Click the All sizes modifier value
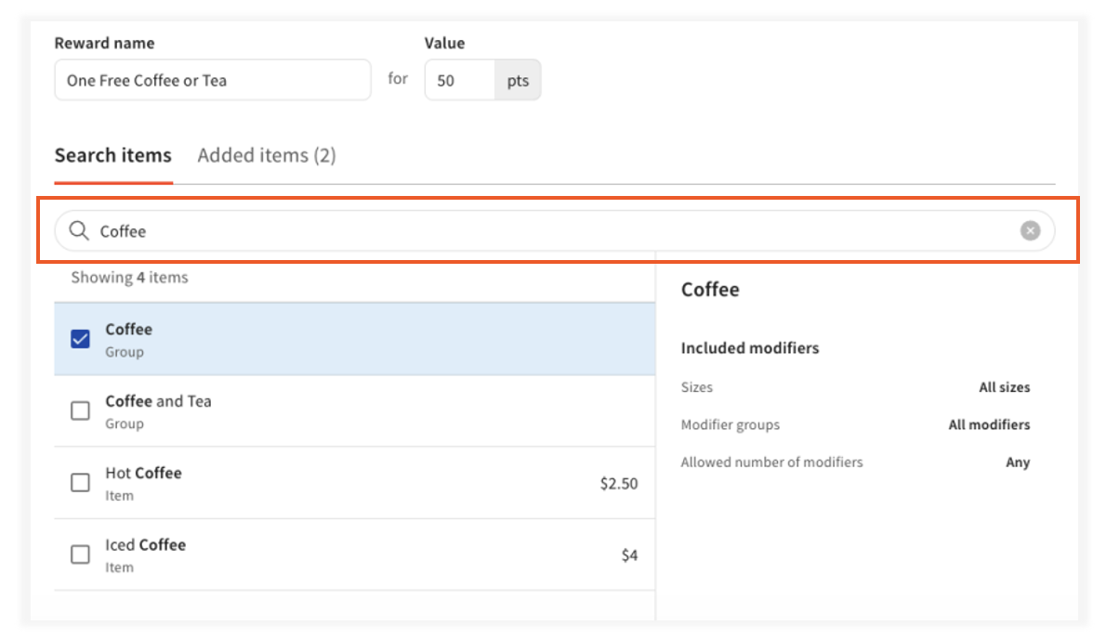1106x639 pixels. point(1005,387)
